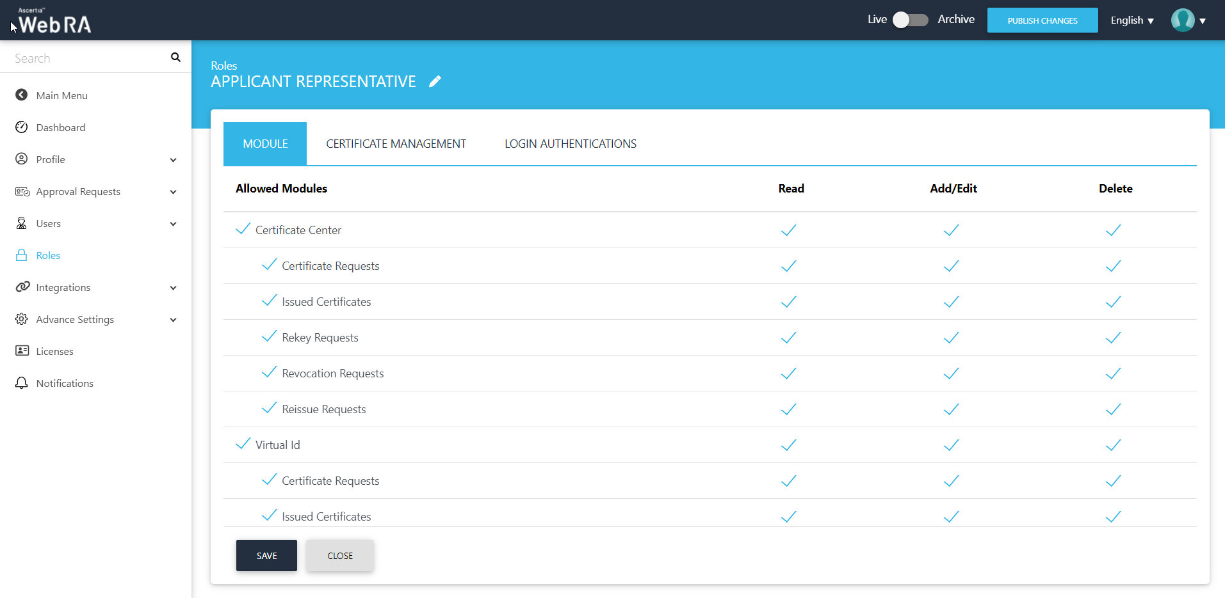
Task: Switch to CERTIFICATE MANAGEMENT tab
Action: [x=396, y=144]
